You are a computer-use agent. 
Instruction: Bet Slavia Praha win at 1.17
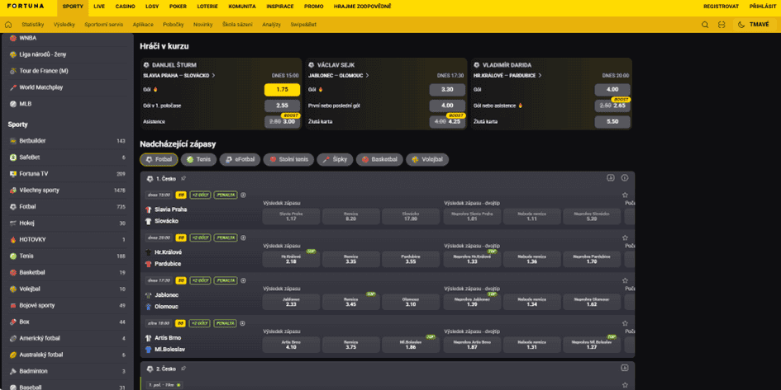click(292, 216)
